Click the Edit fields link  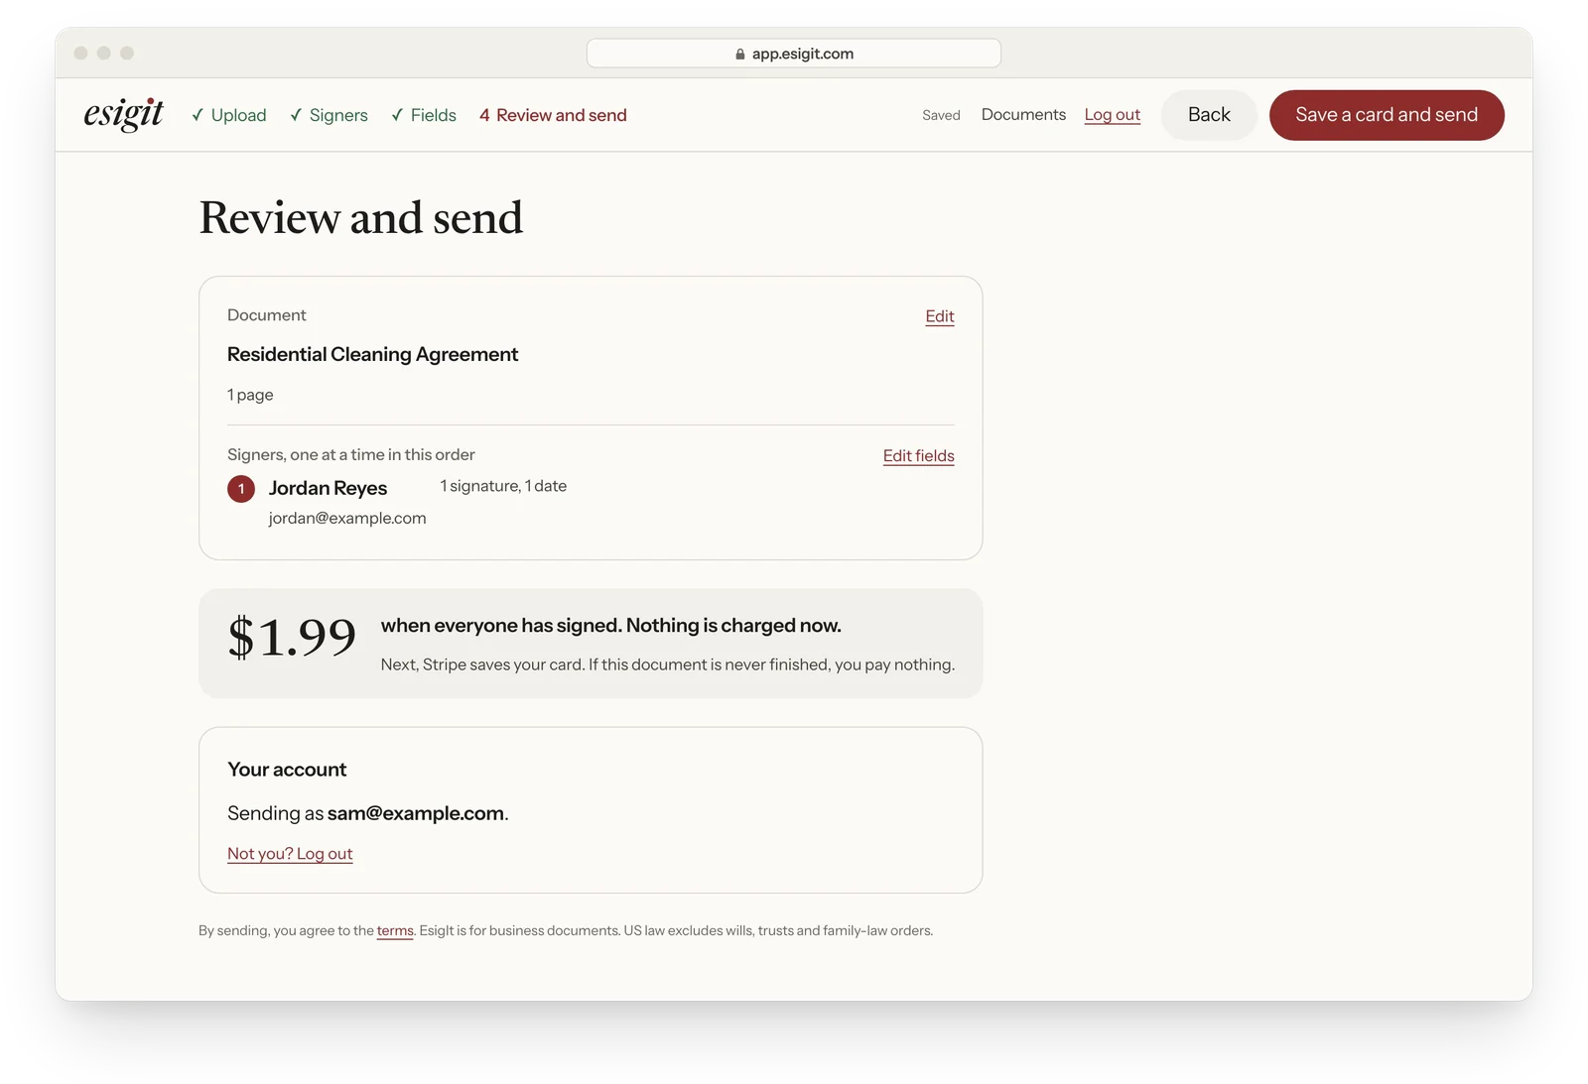918,456
